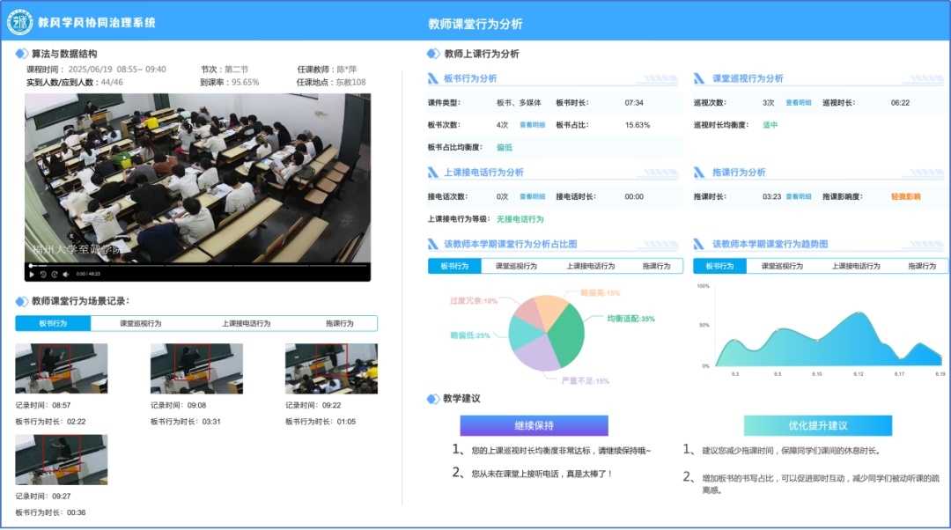951x530 pixels.
Task: Play the classroom video
Action: click(32, 274)
